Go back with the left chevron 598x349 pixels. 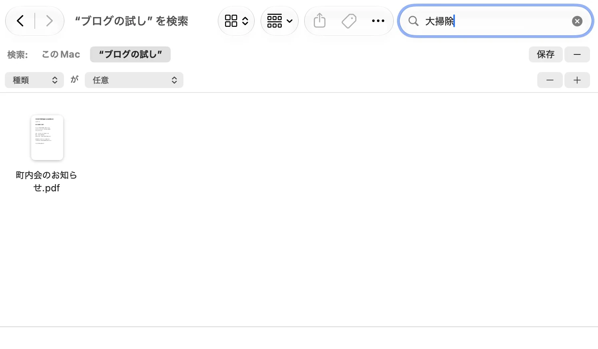20,21
